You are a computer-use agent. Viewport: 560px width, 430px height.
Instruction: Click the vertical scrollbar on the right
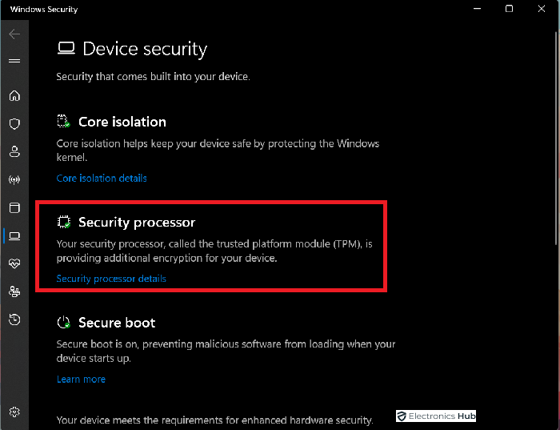pos(556,138)
